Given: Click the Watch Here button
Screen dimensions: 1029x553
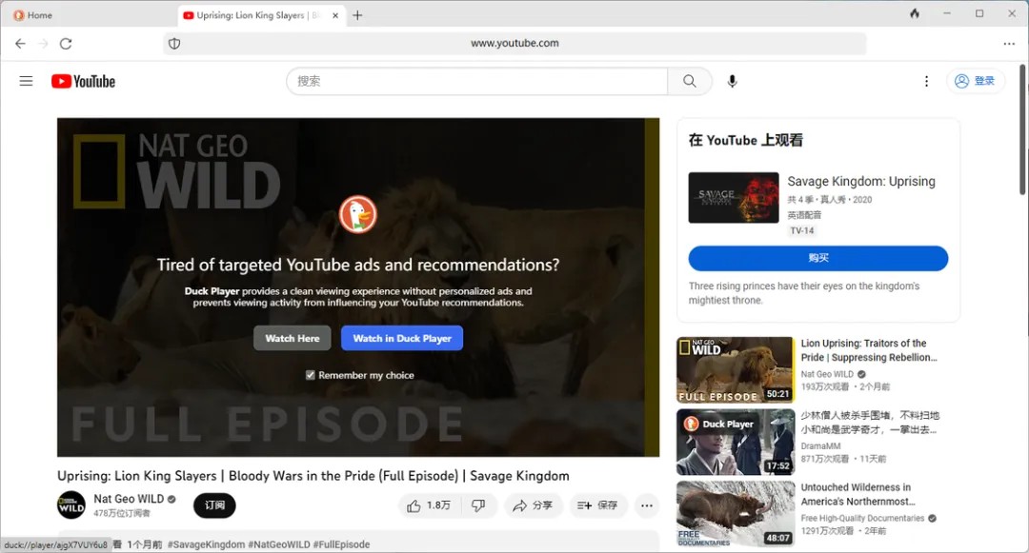Looking at the screenshot, I should point(293,338).
